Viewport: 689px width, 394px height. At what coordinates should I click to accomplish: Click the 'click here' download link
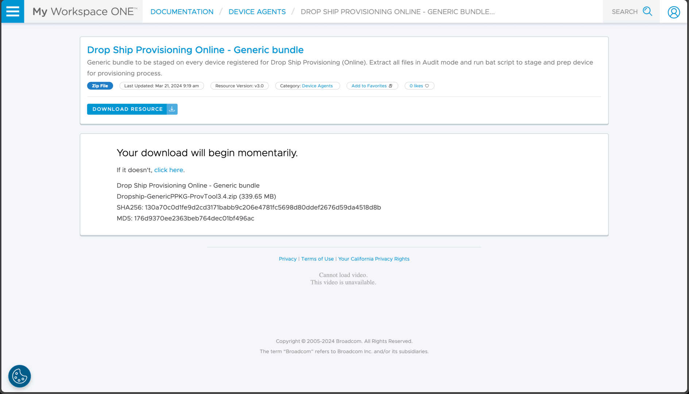(169, 170)
